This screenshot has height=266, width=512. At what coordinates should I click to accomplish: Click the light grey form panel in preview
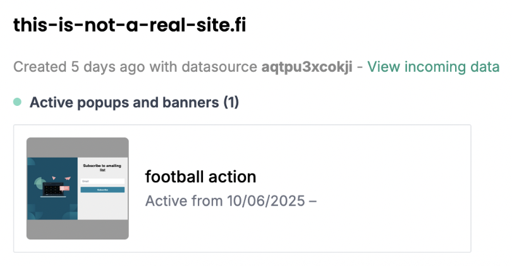[x=102, y=207]
